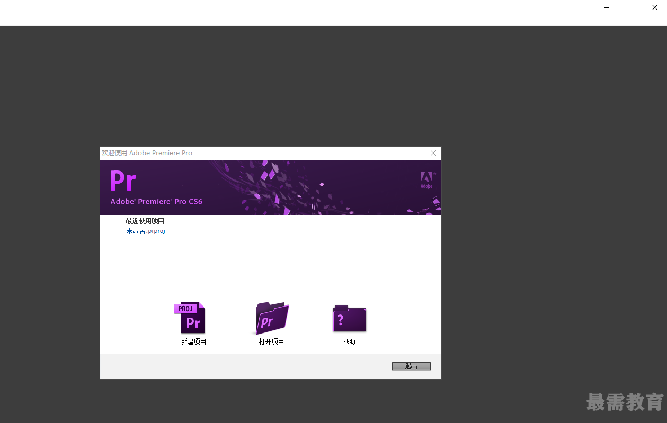This screenshot has width=667, height=423.
Task: Click the Help (帮助) folder icon
Action: click(350, 318)
